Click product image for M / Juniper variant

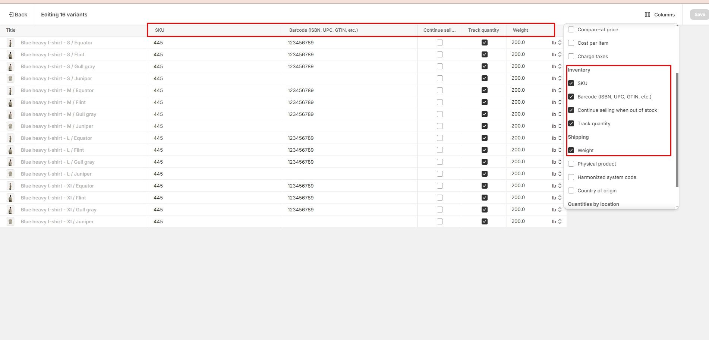(x=10, y=126)
